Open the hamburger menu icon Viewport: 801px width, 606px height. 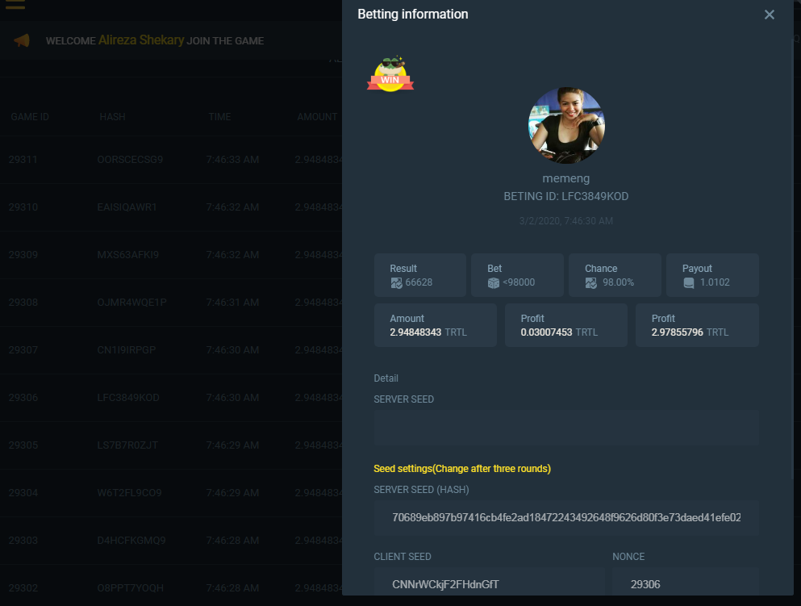(x=15, y=4)
